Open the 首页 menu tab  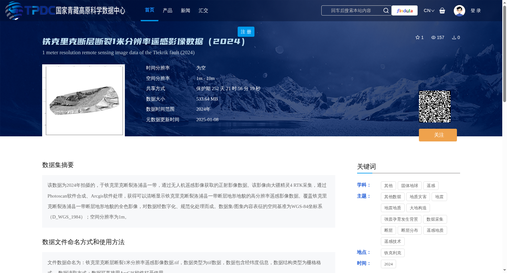coord(150,10)
